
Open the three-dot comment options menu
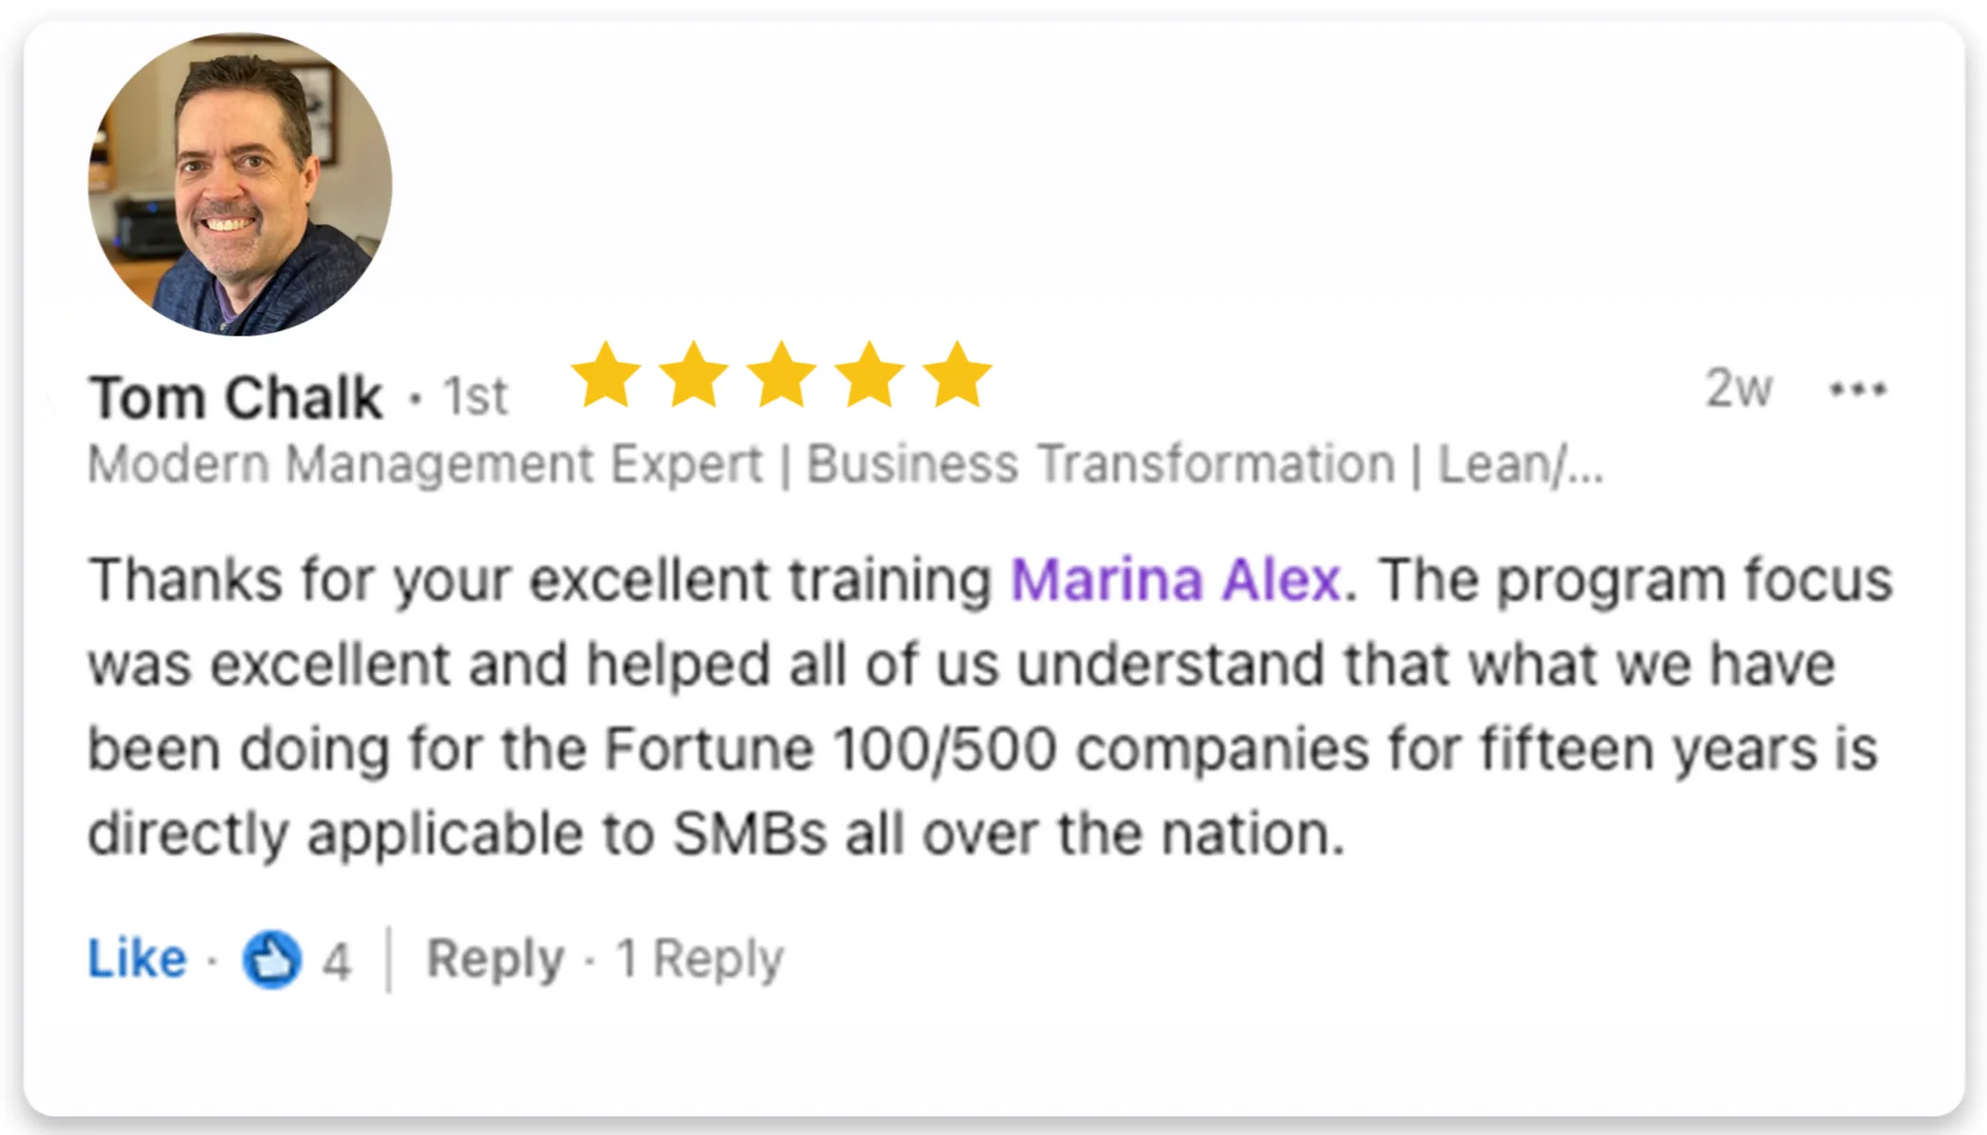coord(1858,389)
